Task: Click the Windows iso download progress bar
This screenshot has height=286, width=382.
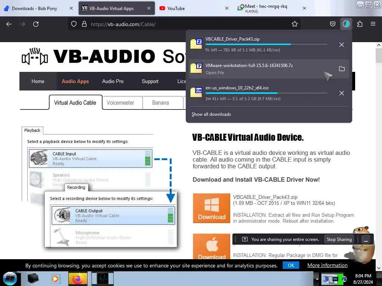Action: (x=266, y=93)
